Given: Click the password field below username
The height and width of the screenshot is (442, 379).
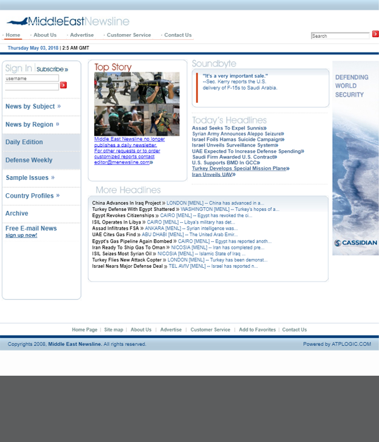Looking at the screenshot, I should [x=32, y=87].
